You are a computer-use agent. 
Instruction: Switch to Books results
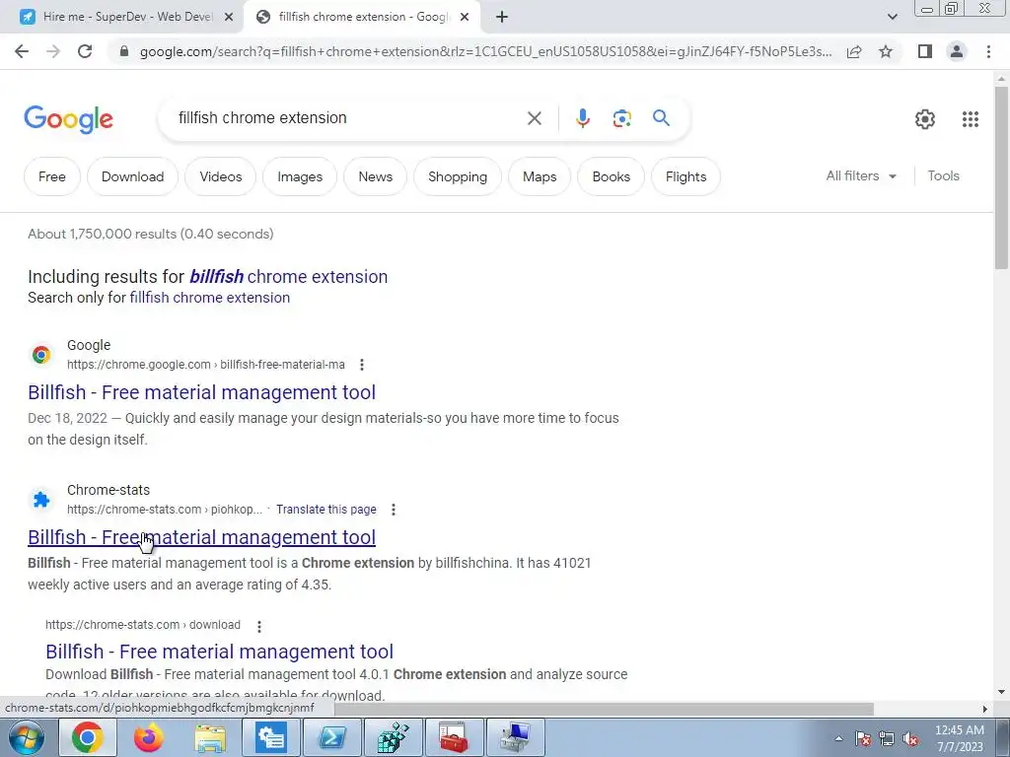pyautogui.click(x=612, y=176)
